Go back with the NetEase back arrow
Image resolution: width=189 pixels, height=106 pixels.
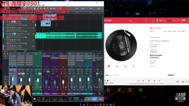(122, 20)
